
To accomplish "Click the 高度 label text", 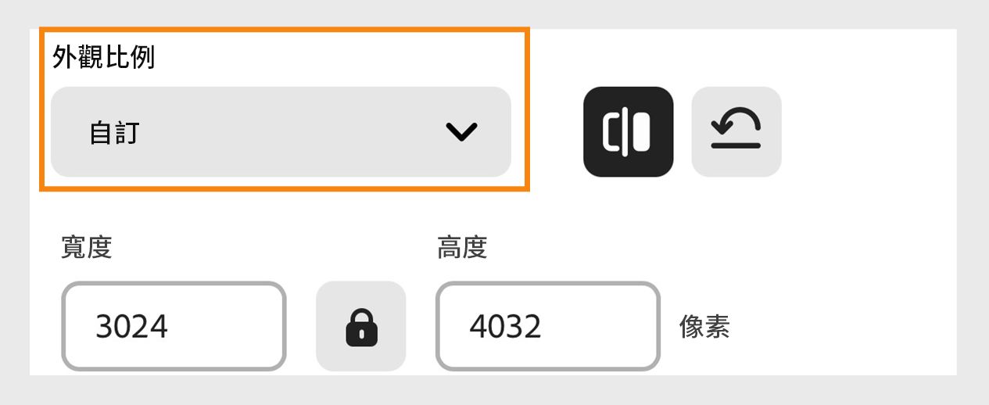I will (x=462, y=248).
